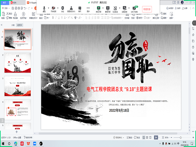Switch to the Slides tab in slide panel
Image resolution: width=196 pixels, height=147 pixels.
(20, 25)
